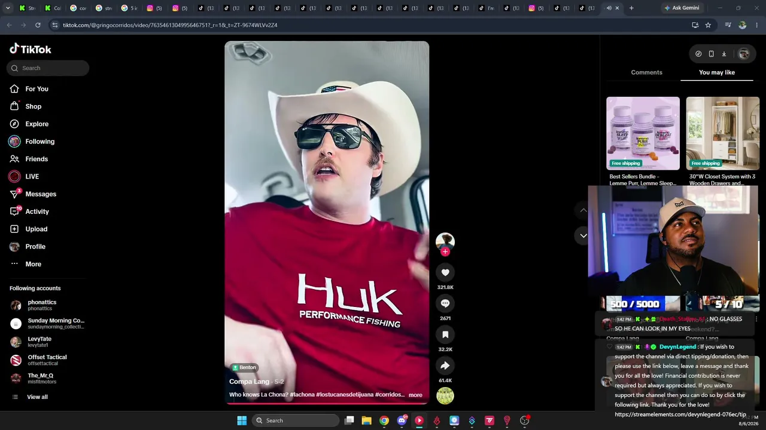This screenshot has height=430, width=766.
Task: Open Discord from the taskbar
Action: 402,420
